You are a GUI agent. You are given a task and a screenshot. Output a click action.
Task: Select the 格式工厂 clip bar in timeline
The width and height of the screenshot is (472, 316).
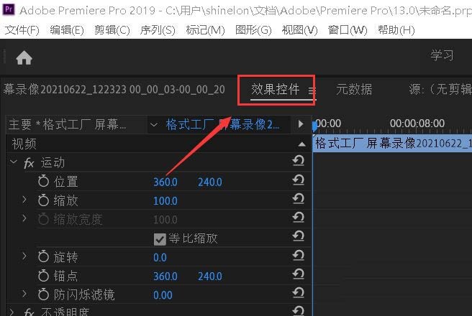[x=392, y=143]
